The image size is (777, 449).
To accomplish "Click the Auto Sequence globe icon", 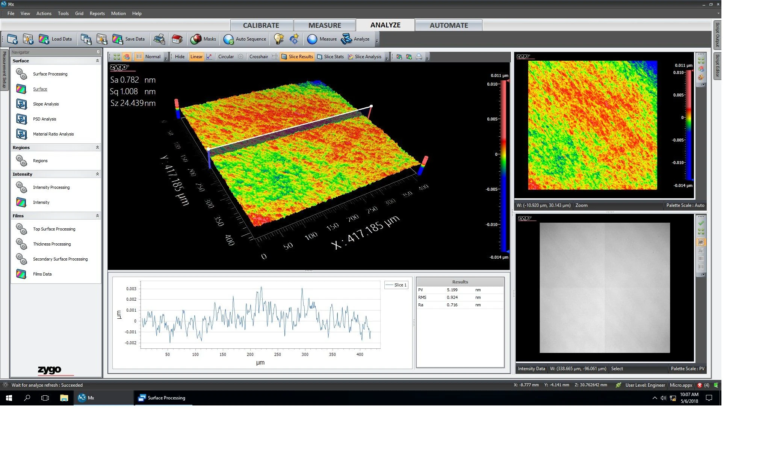I will (228, 39).
